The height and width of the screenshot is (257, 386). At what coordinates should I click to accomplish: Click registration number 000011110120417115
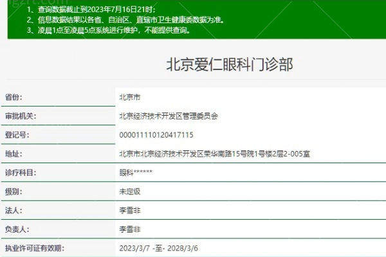point(156,135)
